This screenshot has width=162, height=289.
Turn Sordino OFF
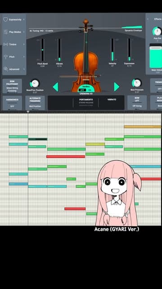82,90
